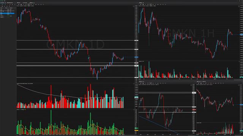Close the tab above the bottom-middle chart
Viewport: 243px width, 136px height.
pyautogui.click(x=144, y=82)
